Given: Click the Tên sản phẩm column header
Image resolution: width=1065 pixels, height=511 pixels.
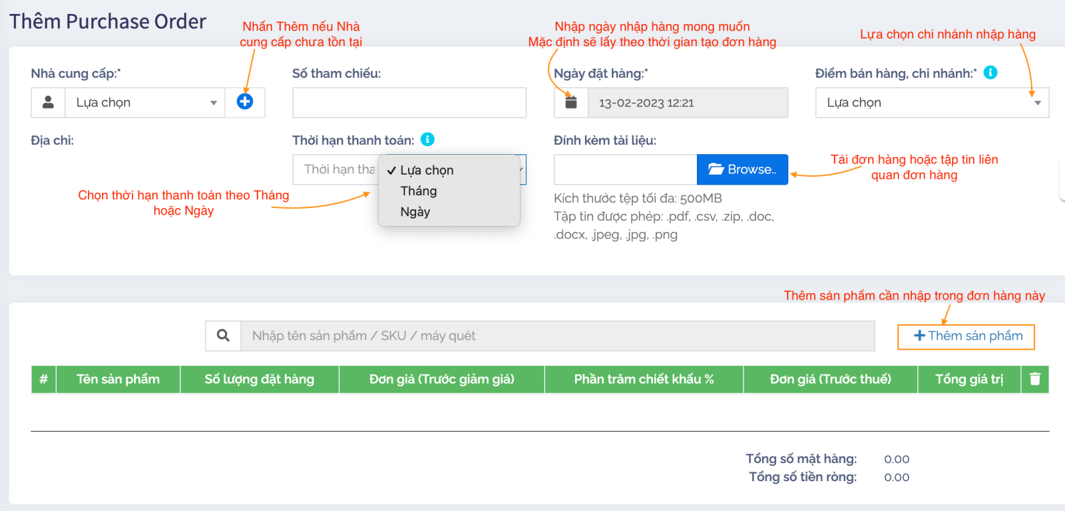Looking at the screenshot, I should [118, 379].
